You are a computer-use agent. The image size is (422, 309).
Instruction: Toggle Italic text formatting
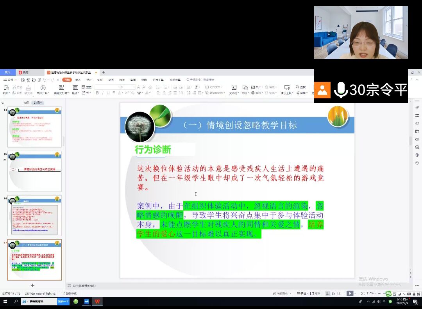click(x=103, y=93)
